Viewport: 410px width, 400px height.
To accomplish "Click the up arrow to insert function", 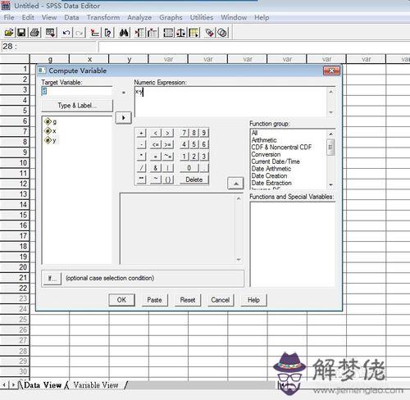I will [235, 184].
